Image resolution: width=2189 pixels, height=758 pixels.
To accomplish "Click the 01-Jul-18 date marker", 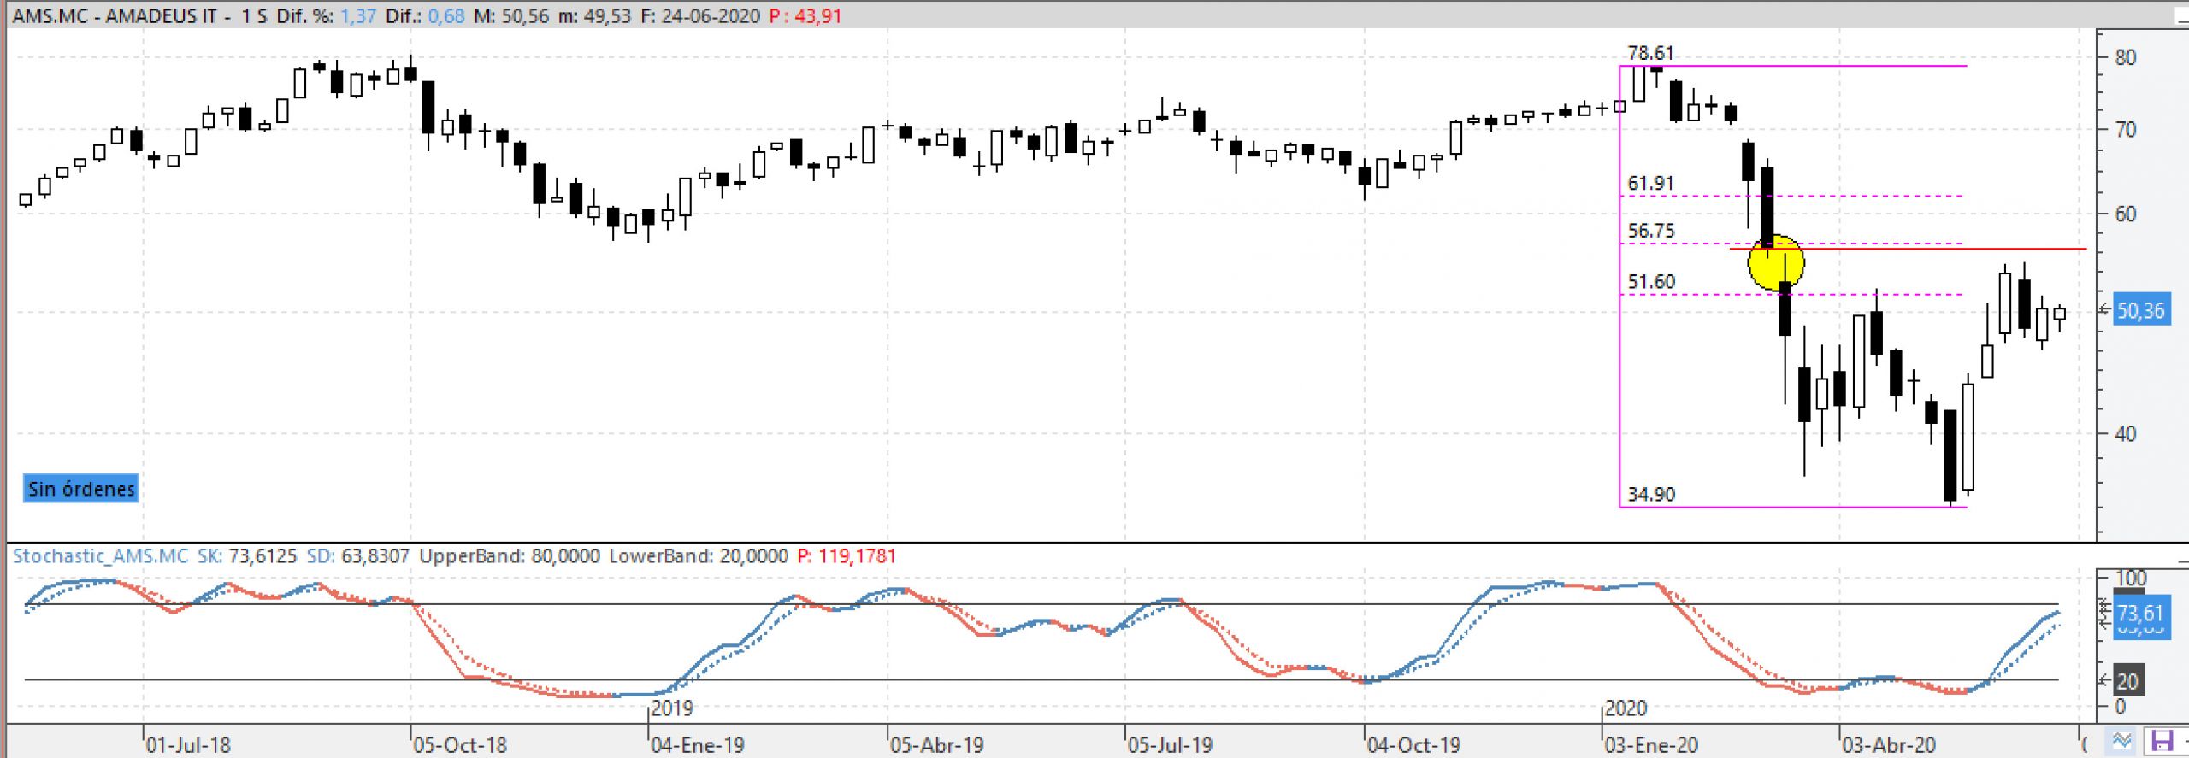I will [x=188, y=745].
